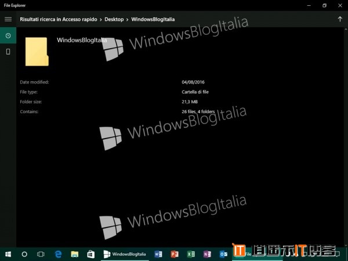Click the 26 files, 4 folders text
Screen dimensions: 348x261
198,111
